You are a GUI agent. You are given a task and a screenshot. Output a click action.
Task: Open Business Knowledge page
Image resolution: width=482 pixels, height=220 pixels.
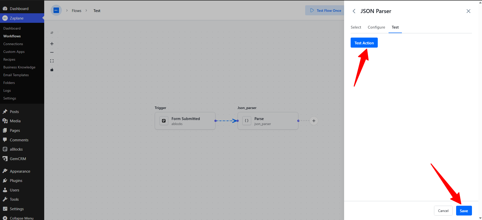coord(19,67)
